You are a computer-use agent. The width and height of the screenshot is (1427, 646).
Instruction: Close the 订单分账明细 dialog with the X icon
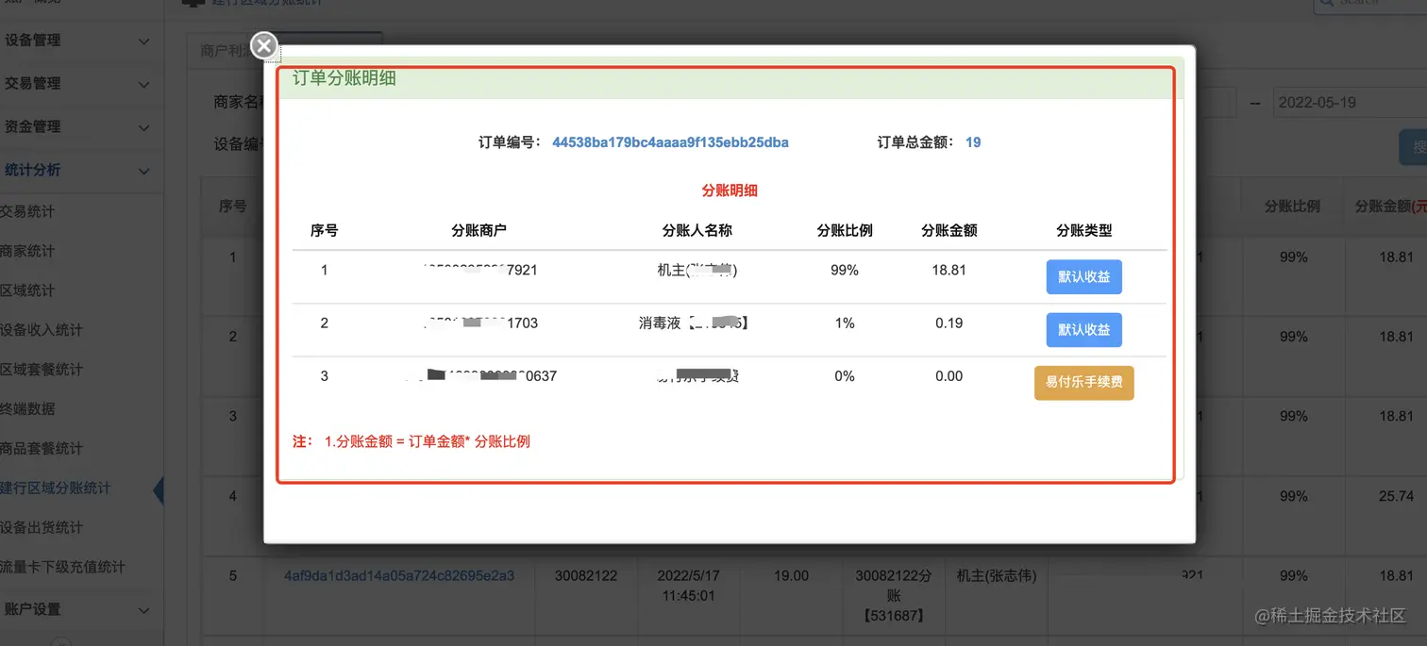262,45
